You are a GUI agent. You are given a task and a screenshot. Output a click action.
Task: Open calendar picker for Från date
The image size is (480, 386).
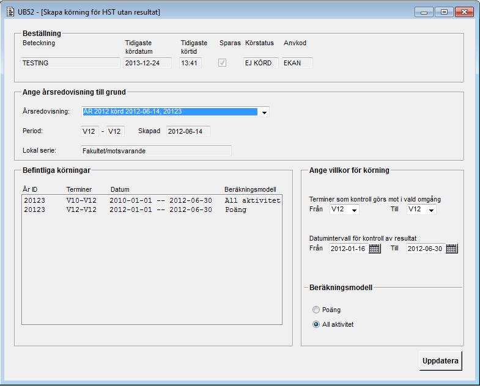[375, 249]
